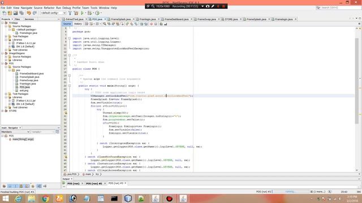The height and width of the screenshot is (203, 362).
Task: Open the Run Project dropdown arrow
Action: point(85,13)
